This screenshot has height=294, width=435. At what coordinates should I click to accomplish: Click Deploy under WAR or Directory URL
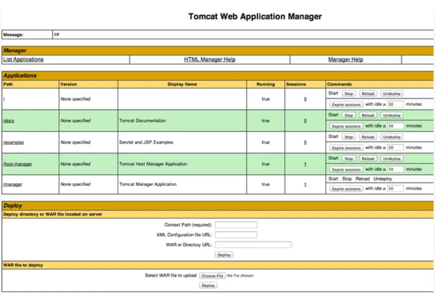(224, 255)
